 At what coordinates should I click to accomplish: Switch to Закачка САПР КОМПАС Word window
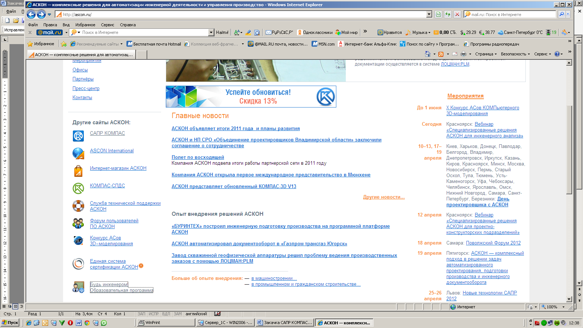pos(284,323)
